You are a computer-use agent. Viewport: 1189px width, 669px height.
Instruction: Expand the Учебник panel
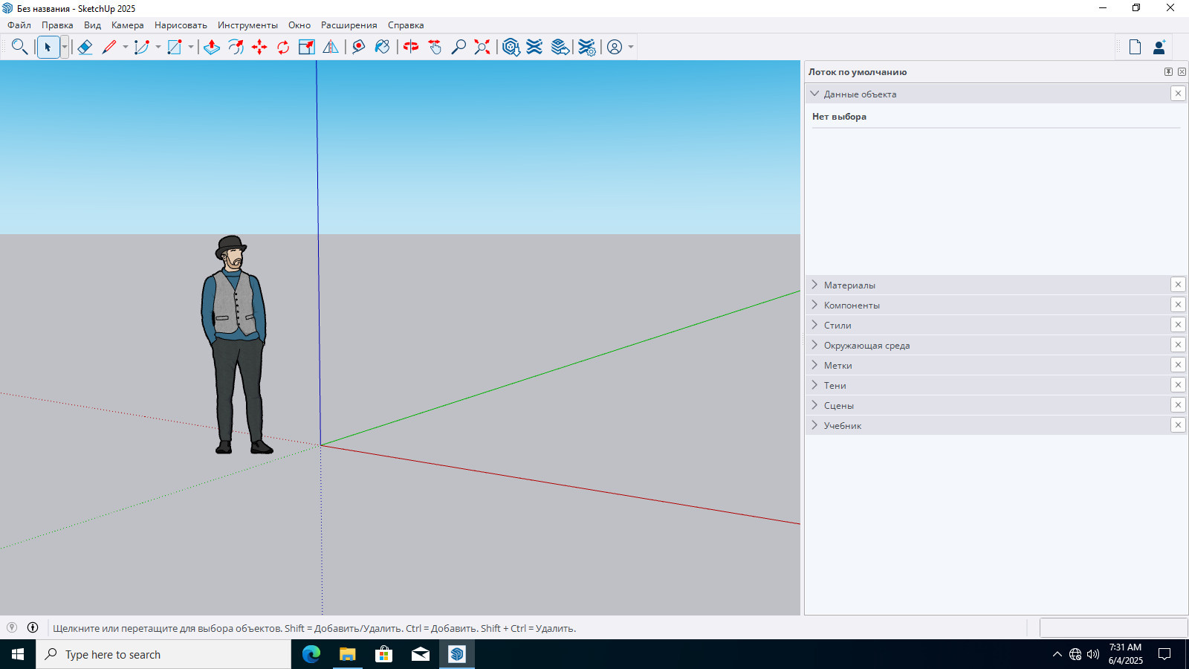coord(814,425)
